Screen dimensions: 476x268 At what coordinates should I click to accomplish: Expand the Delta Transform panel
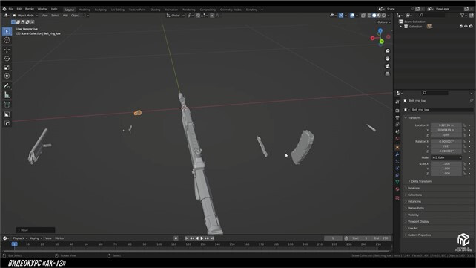tap(420, 181)
